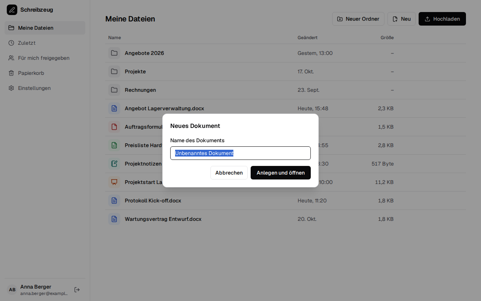
Task: Click the AB user avatar
Action: pos(12,290)
